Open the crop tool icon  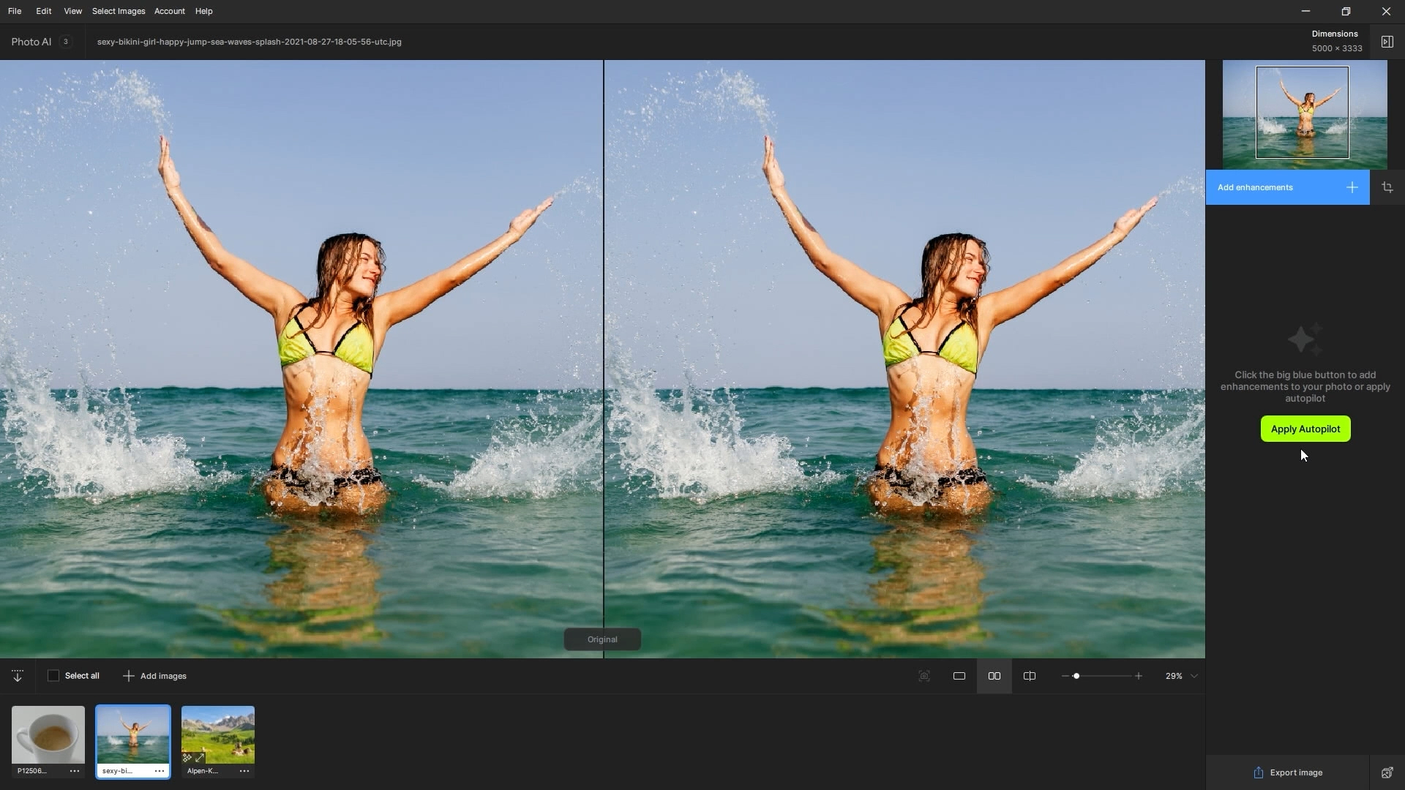(x=1387, y=188)
